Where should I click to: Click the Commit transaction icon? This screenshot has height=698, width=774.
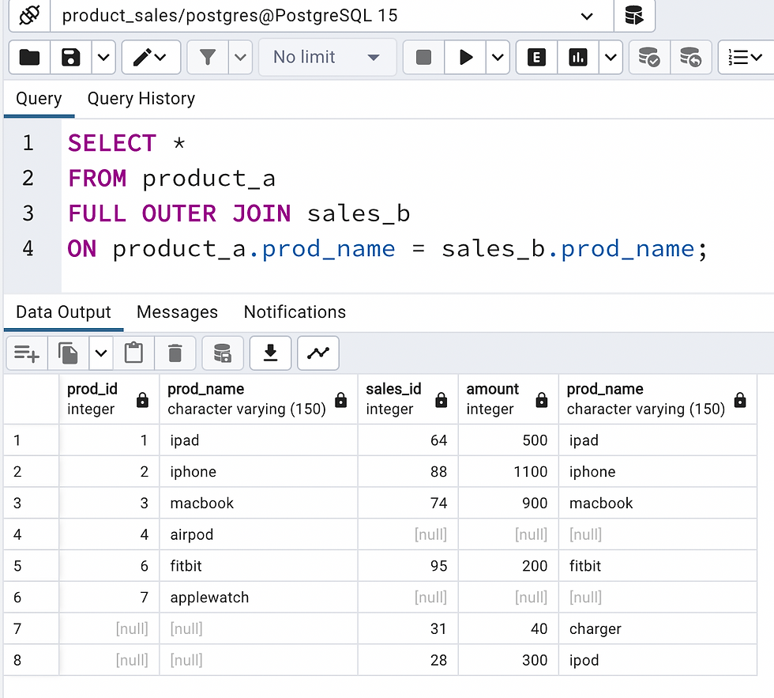tap(649, 57)
